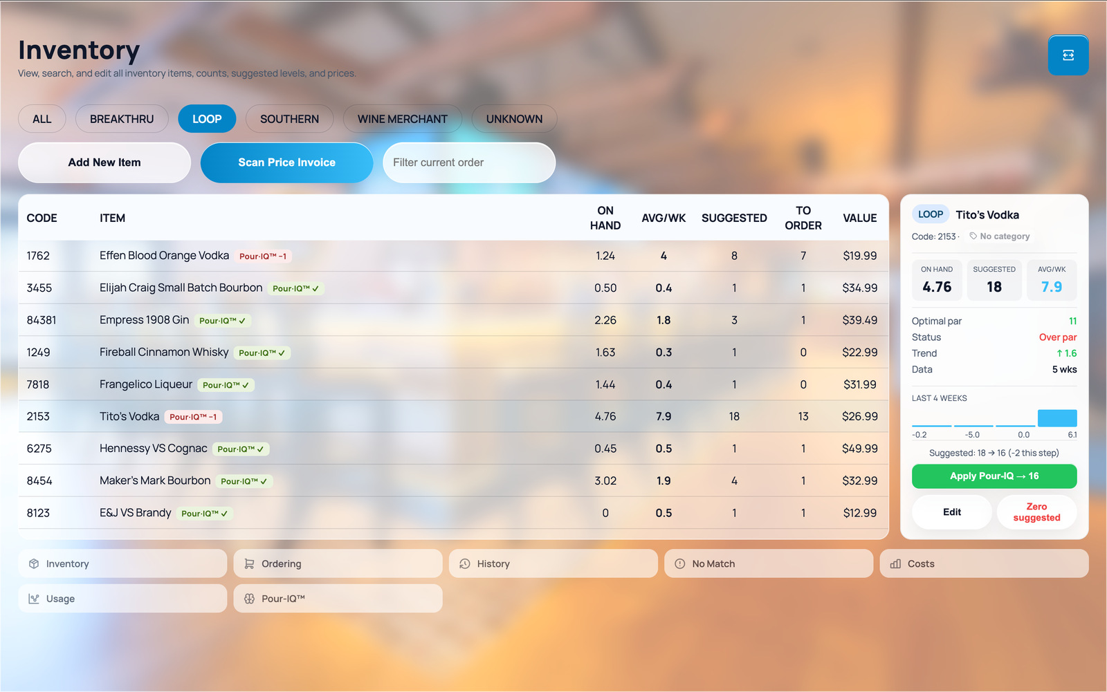Click the $49.99 value for Hennessy
This screenshot has width=1107, height=692.
(860, 449)
